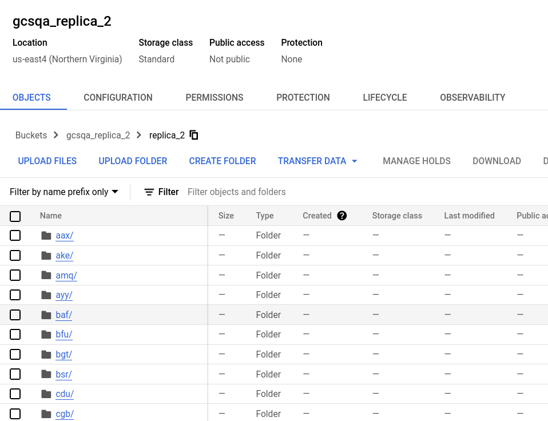Open the bgt/ folder link
The height and width of the screenshot is (421, 548).
(63, 354)
